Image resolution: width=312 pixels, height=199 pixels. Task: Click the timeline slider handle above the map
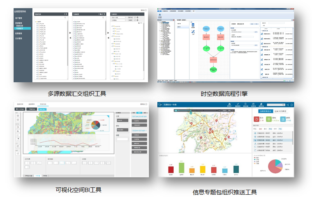click(191, 113)
